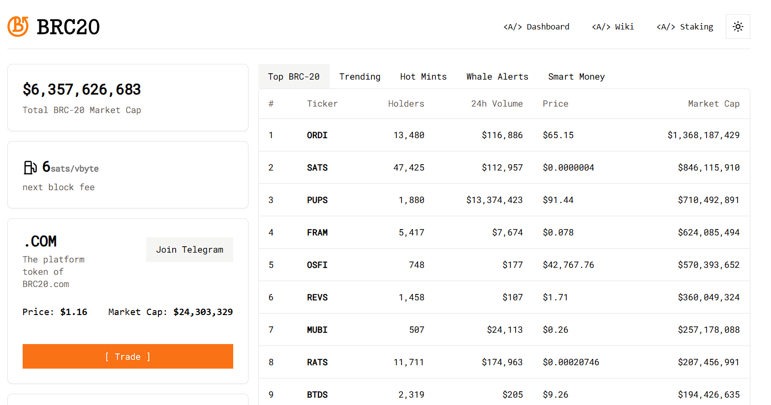Click the BRC20 site title text
Viewport: 771px width, 405px height.
[x=68, y=27]
